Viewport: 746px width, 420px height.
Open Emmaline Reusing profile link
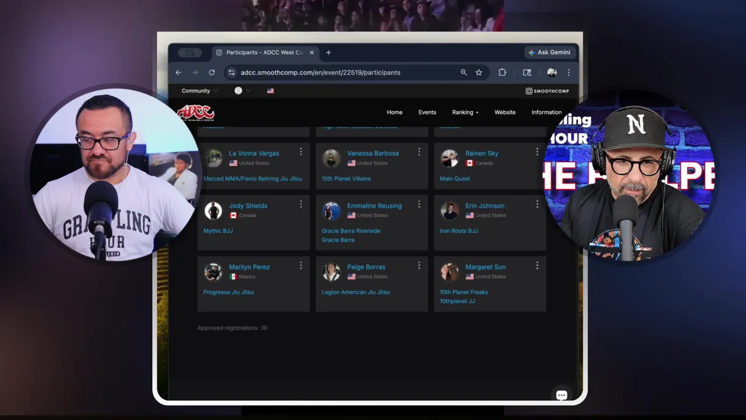374,206
